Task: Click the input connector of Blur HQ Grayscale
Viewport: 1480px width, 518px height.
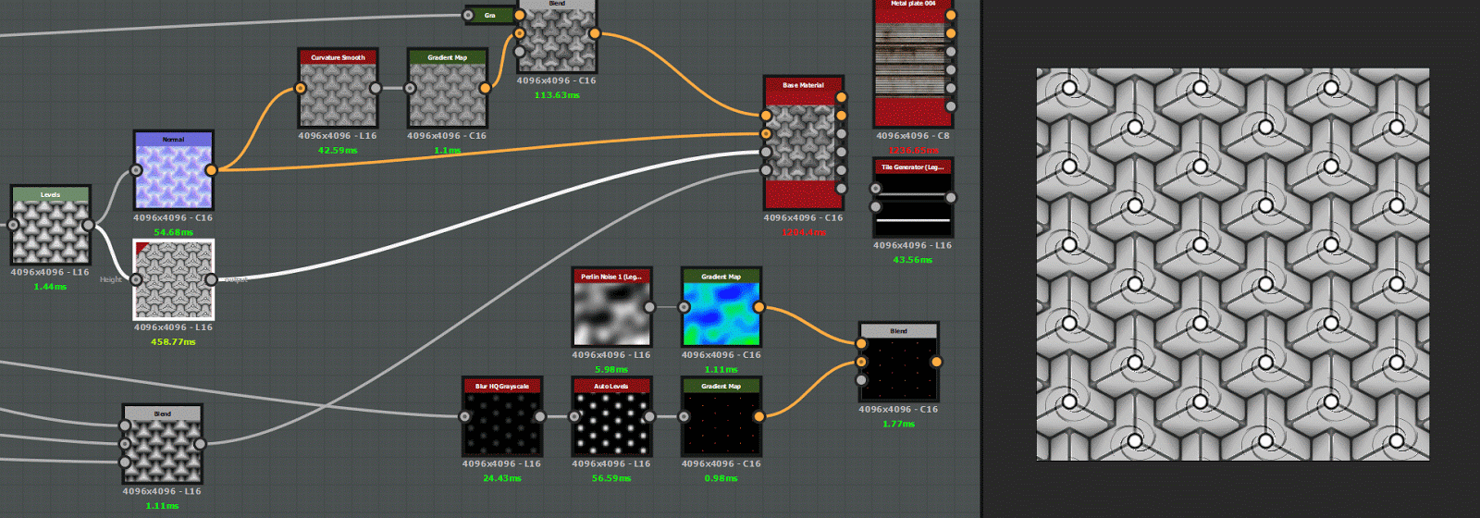Action: (464, 416)
